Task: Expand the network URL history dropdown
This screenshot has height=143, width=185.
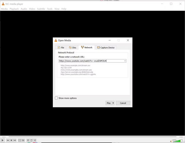Action: tap(125, 61)
